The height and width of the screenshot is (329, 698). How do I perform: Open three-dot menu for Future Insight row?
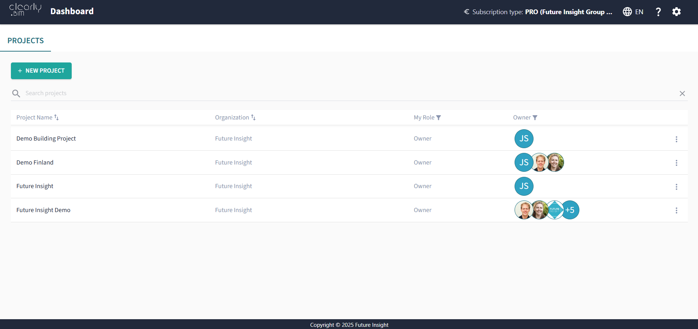pyautogui.click(x=676, y=187)
